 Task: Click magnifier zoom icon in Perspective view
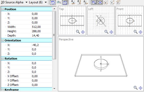click(136, 88)
